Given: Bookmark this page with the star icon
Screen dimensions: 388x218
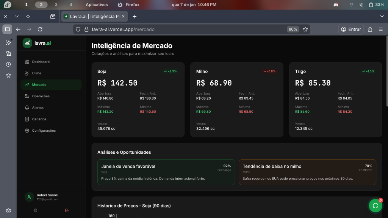Looking at the screenshot, I should click(x=305, y=30).
